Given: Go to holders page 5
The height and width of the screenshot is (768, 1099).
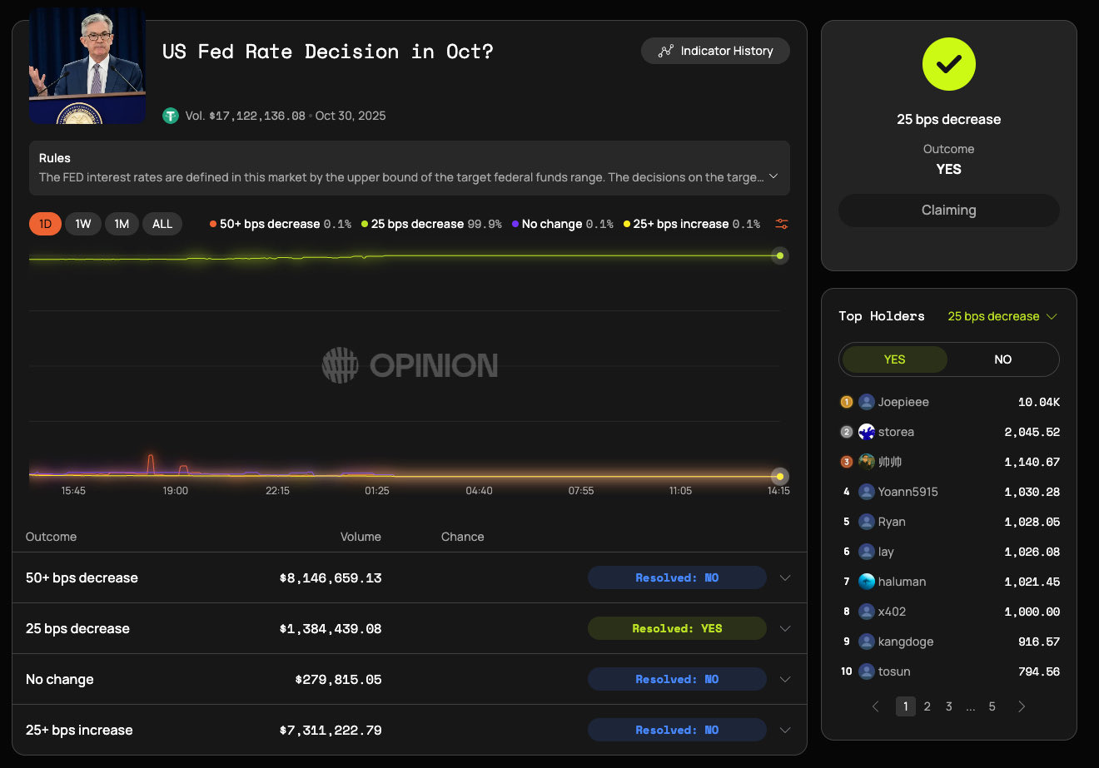Looking at the screenshot, I should (x=992, y=706).
